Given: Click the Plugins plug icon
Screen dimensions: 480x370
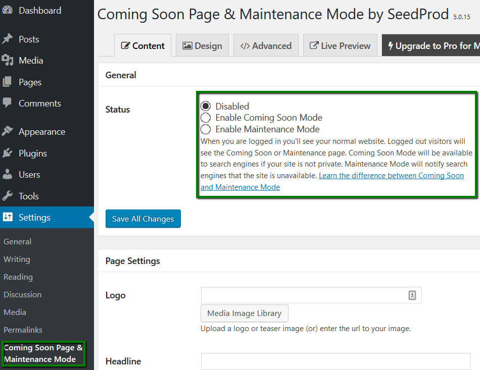Looking at the screenshot, I should (7, 153).
